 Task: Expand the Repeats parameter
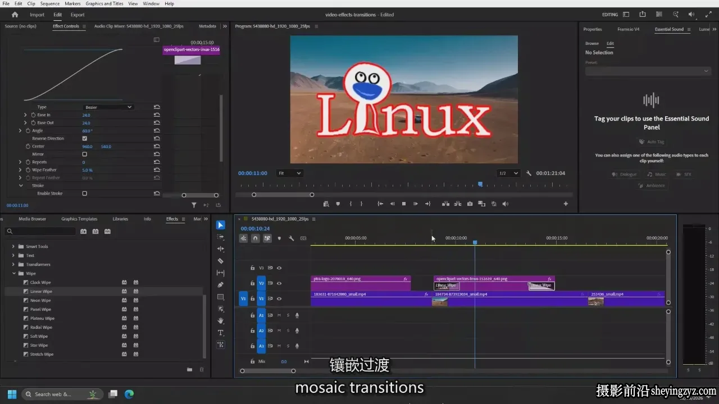pos(21,162)
